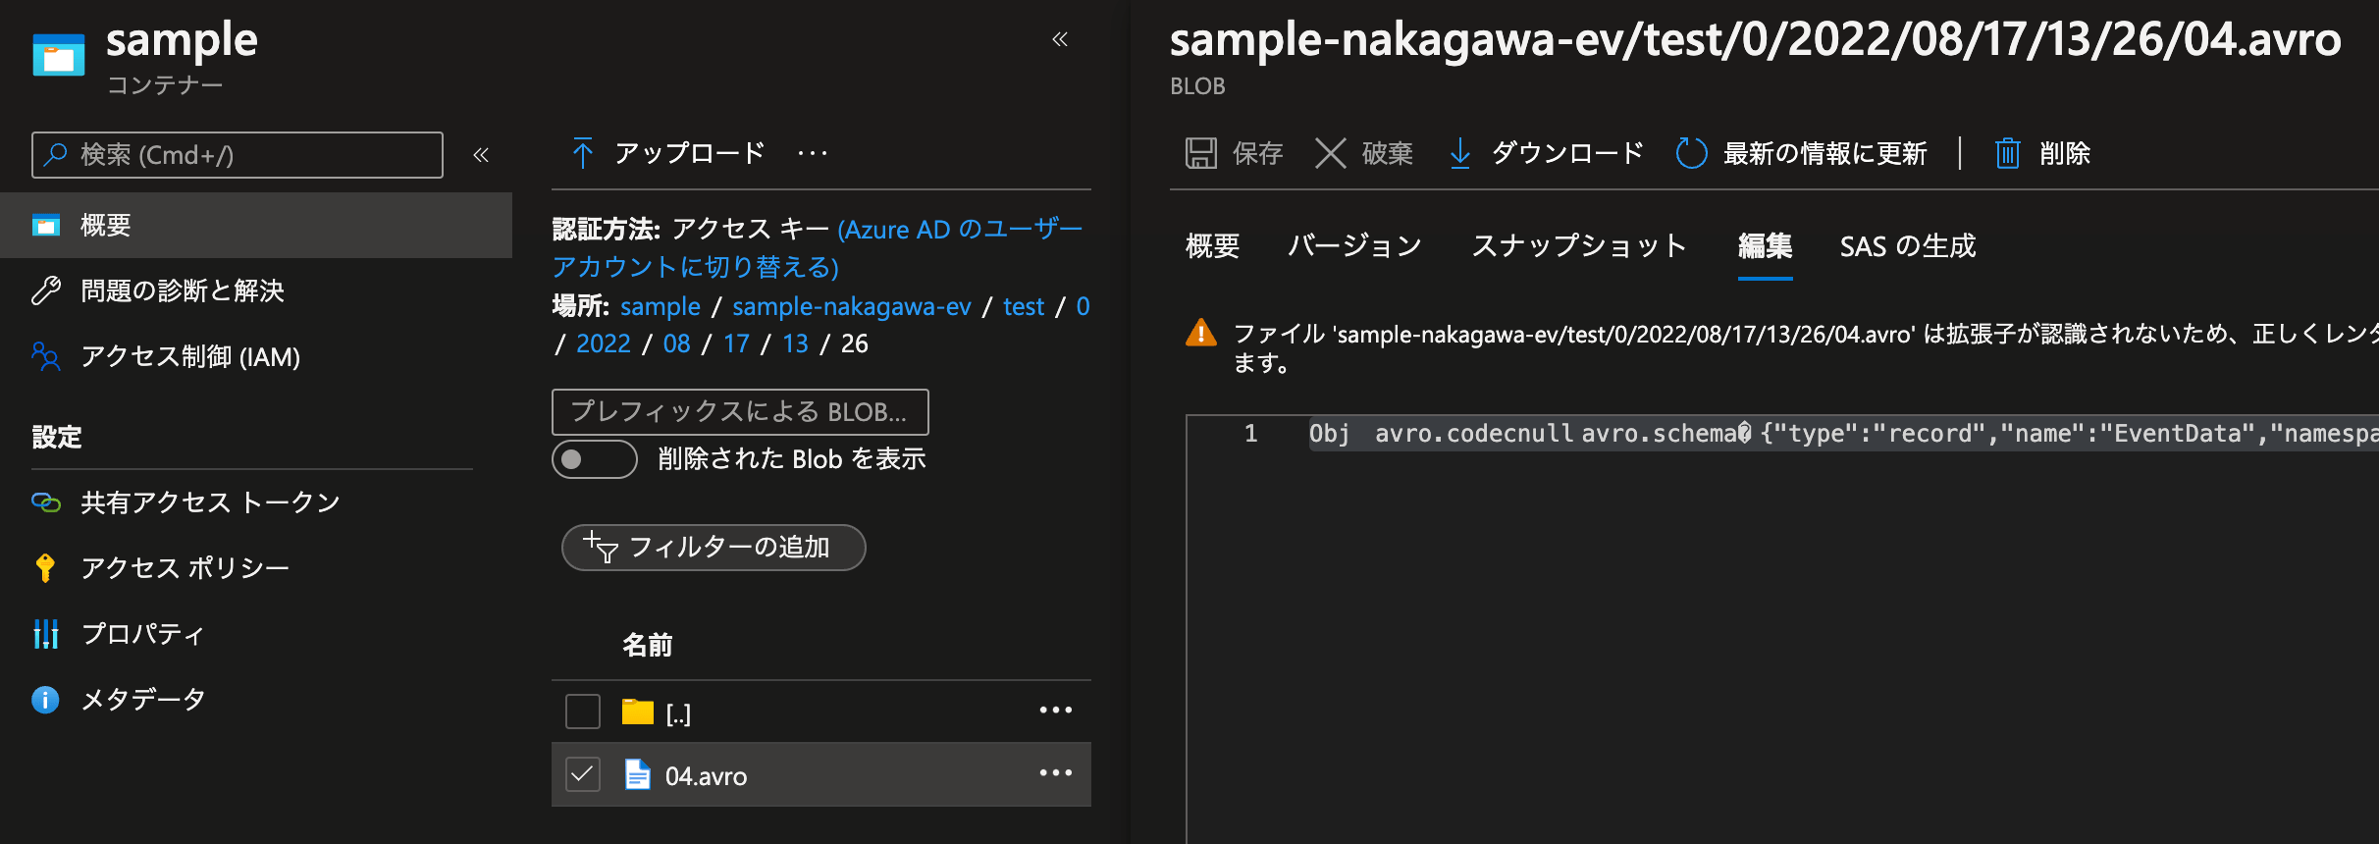The image size is (2379, 844).
Task: Switch to SAS の生成 tab
Action: [1908, 246]
